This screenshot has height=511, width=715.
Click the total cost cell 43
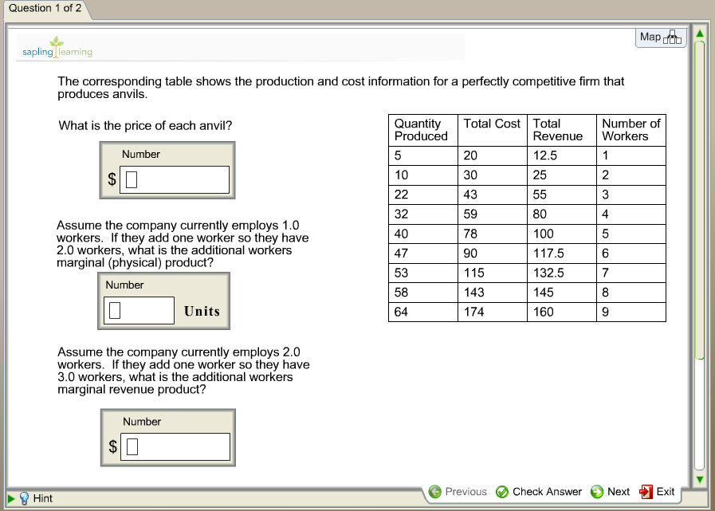coord(493,195)
